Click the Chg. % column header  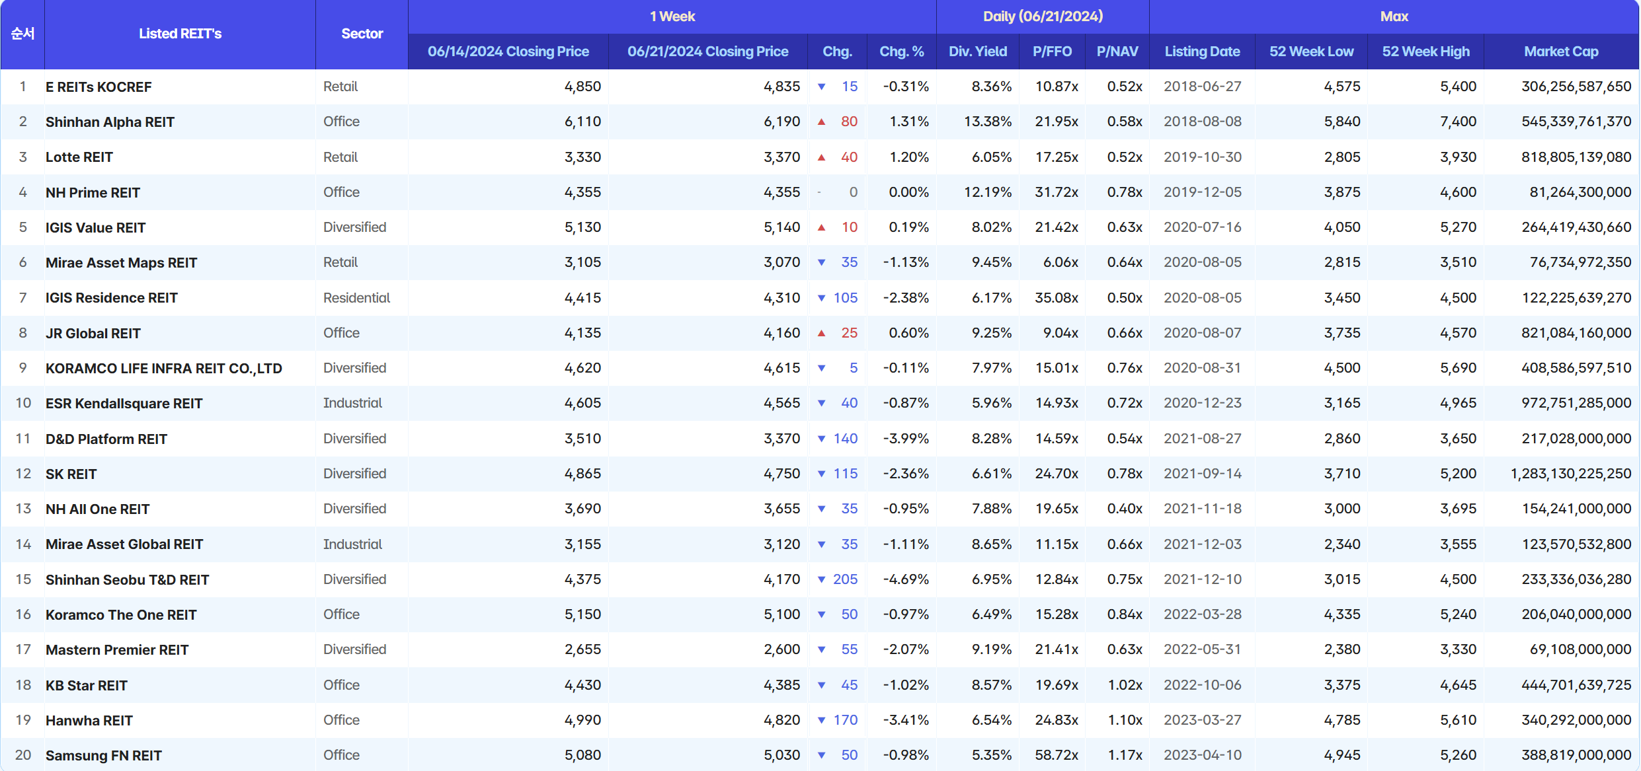(901, 52)
